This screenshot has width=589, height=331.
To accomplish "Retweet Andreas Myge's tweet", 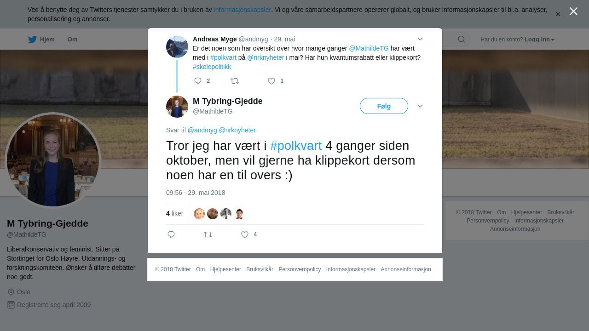I will pyautogui.click(x=235, y=81).
